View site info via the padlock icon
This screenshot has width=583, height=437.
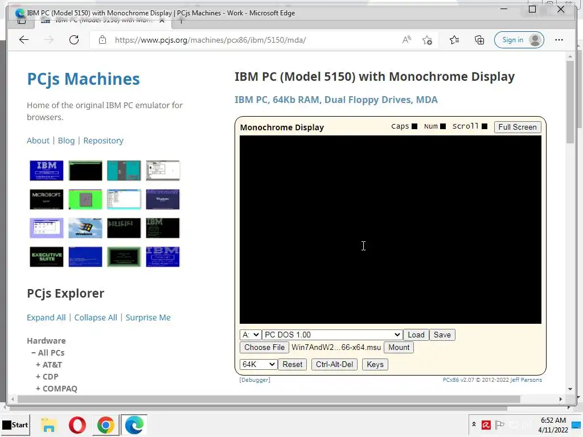102,40
